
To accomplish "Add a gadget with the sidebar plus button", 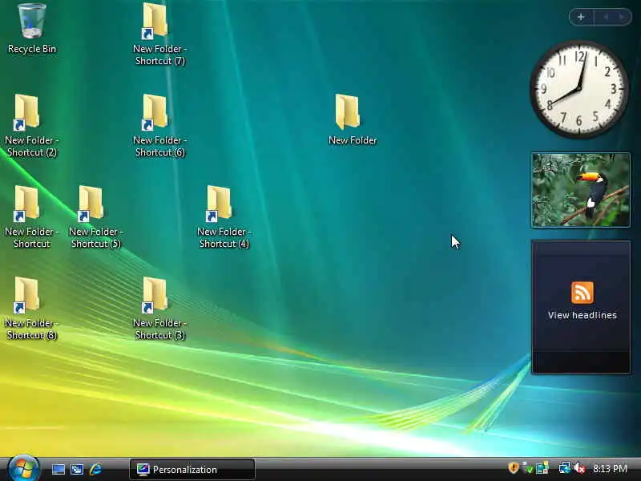I will tap(581, 17).
